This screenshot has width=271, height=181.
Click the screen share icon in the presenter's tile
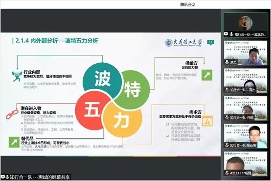click(226, 34)
